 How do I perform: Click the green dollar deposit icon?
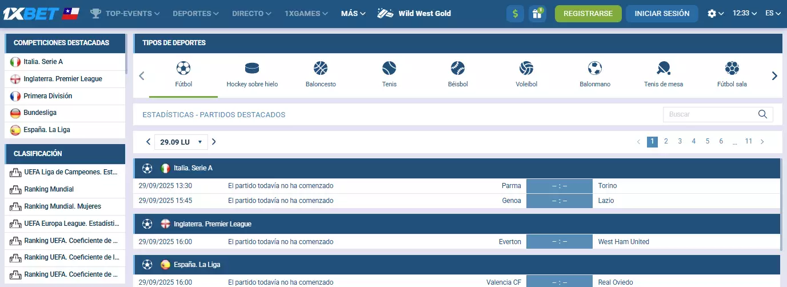(x=515, y=14)
